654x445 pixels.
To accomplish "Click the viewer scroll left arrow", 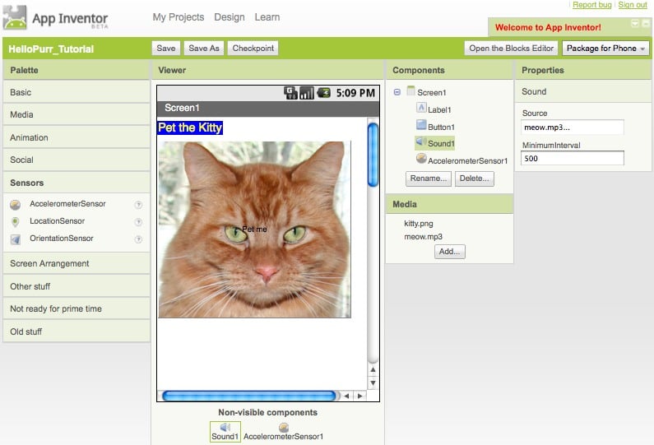I will [346, 396].
